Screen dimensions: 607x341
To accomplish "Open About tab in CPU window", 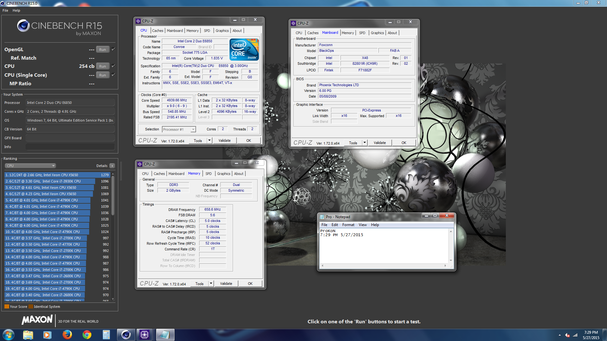I will coord(237,31).
